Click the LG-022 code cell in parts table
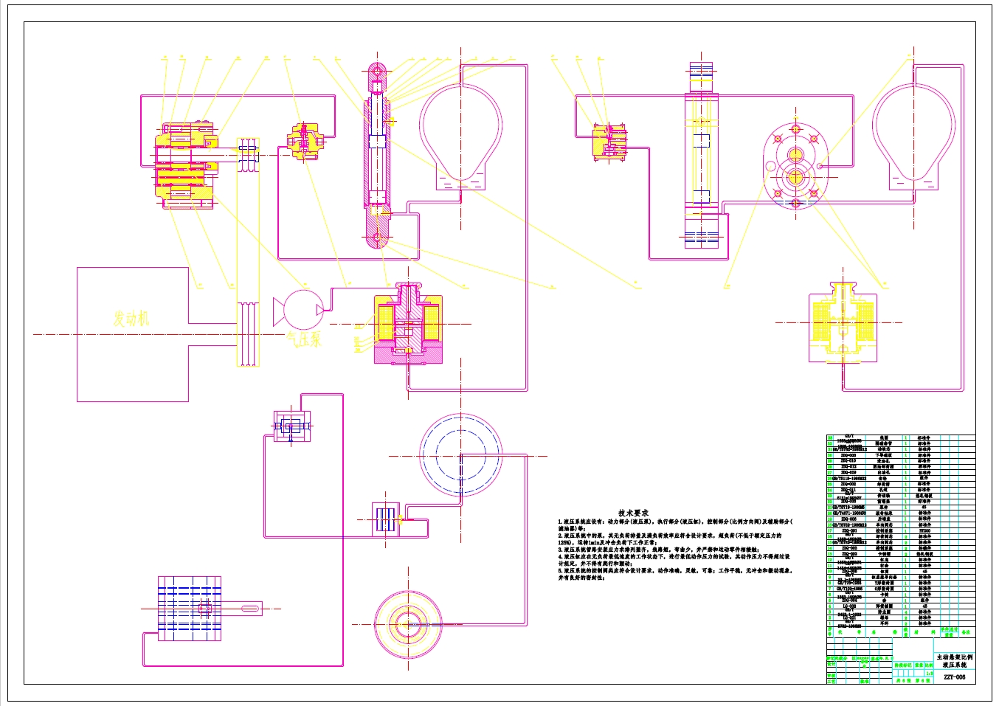Screen dimensions: 999x706 click(849, 606)
